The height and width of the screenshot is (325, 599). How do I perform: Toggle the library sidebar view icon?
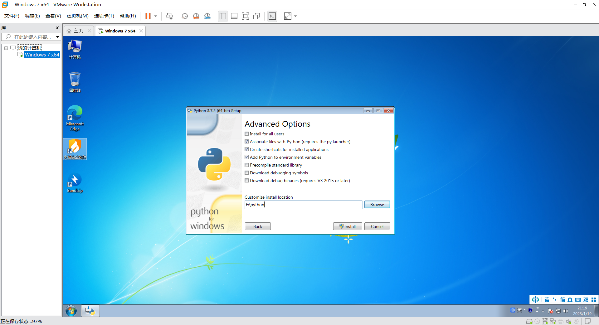(223, 16)
